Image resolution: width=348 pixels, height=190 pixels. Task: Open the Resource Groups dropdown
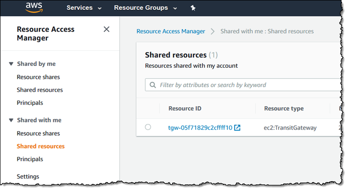[145, 8]
